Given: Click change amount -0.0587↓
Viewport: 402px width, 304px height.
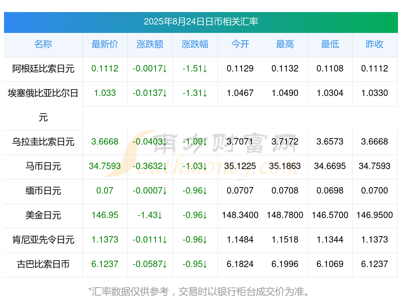Looking at the screenshot, I should coord(150,264).
